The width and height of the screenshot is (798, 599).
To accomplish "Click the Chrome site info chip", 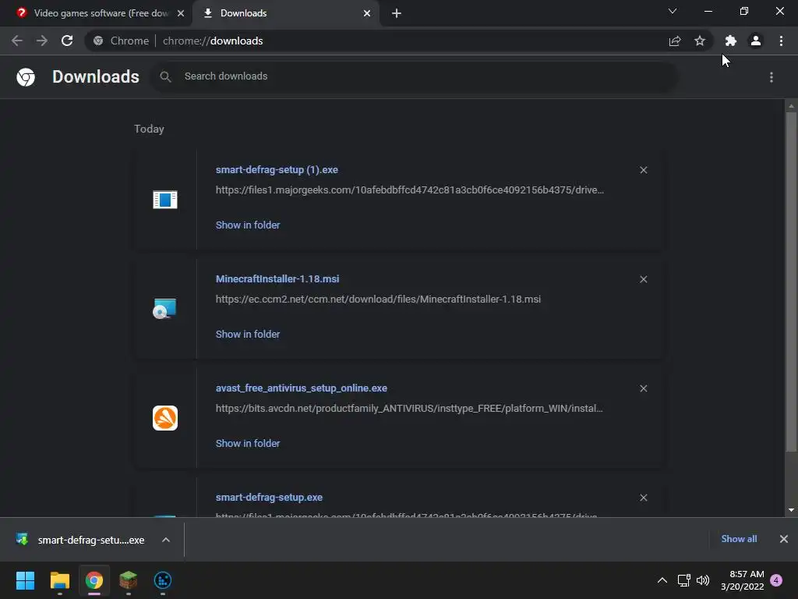I will tap(122, 41).
